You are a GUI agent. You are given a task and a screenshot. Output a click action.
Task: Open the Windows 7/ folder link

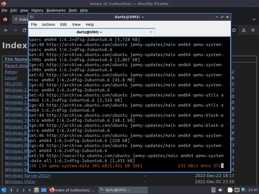pyautogui.click(x=16, y=120)
